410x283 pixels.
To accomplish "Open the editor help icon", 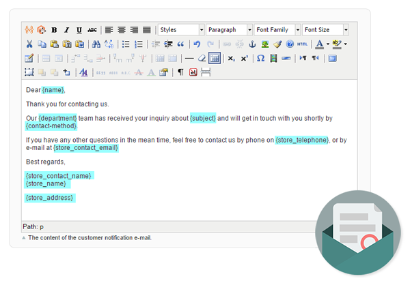I will tap(290, 44).
